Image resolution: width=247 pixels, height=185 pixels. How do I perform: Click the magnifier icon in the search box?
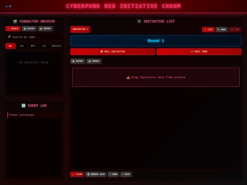[x=9, y=37]
